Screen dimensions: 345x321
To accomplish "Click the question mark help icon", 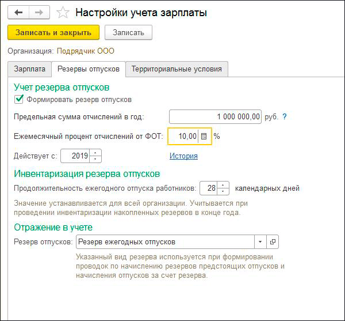I will click(x=284, y=116).
